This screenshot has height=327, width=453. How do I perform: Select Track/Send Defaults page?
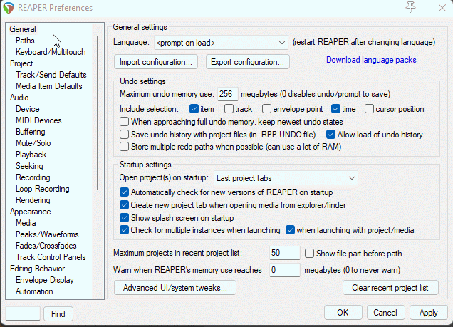(x=51, y=75)
